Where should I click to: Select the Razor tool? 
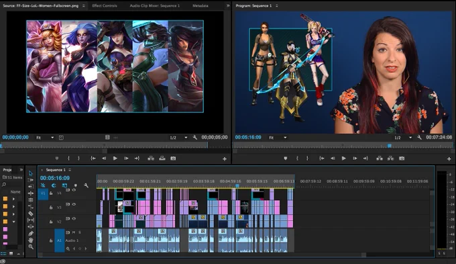31,214
